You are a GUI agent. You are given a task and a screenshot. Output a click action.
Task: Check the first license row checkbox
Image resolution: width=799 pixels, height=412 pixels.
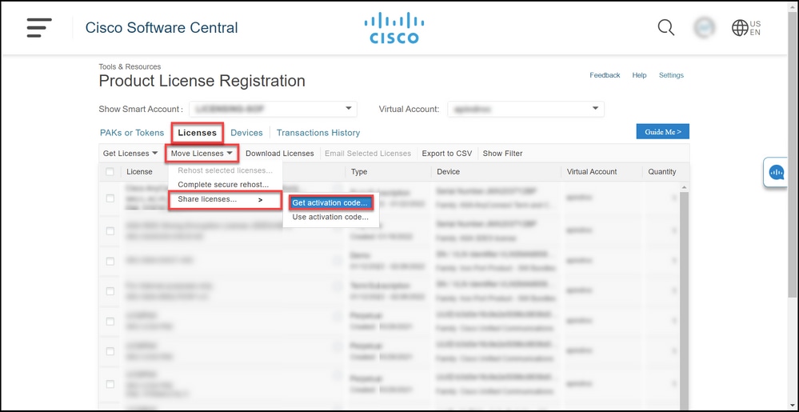click(x=110, y=198)
